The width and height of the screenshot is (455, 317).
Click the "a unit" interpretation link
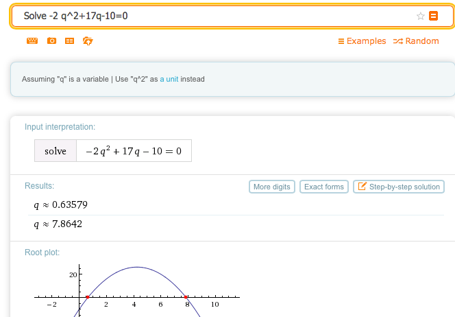pyautogui.click(x=169, y=79)
